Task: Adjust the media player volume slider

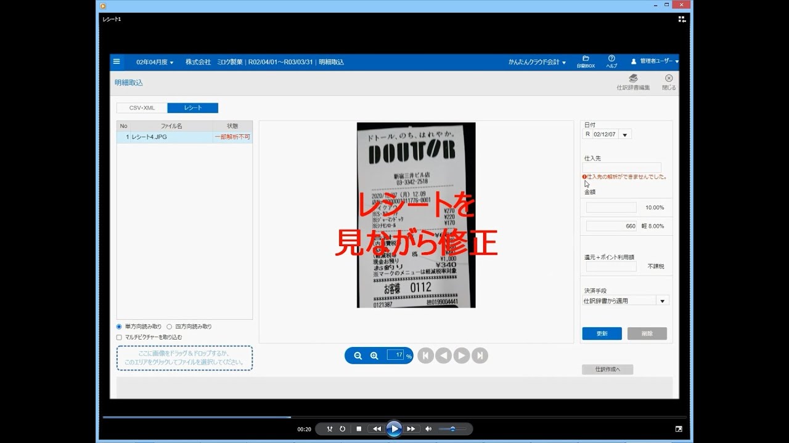Action: [x=452, y=429]
